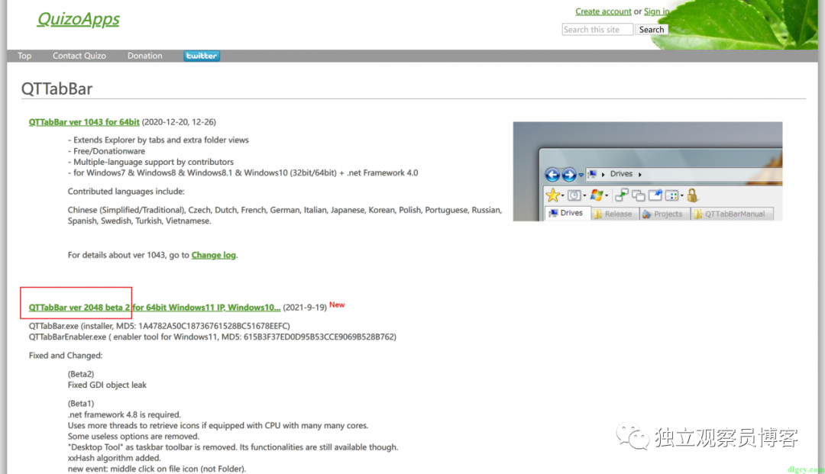Select the Drives tab in screenshot
The image size is (825, 474).
[566, 213]
